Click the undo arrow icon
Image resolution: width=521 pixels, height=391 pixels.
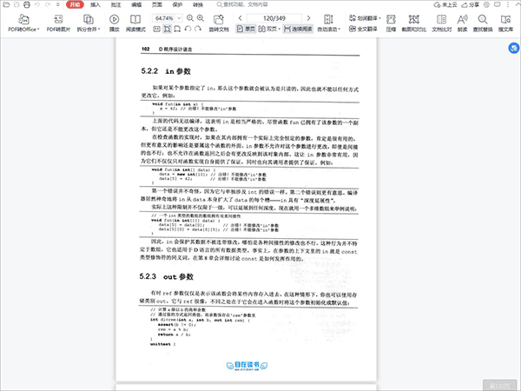pos(37,4)
